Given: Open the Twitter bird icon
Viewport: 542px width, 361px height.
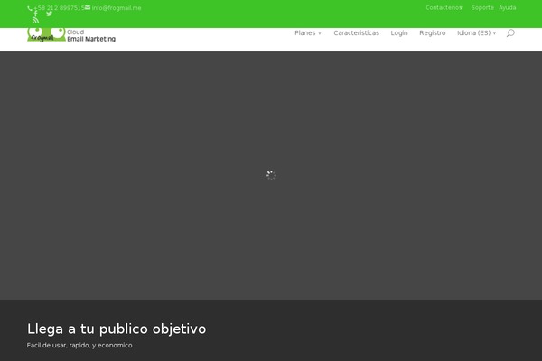Looking at the screenshot, I should tap(49, 14).
